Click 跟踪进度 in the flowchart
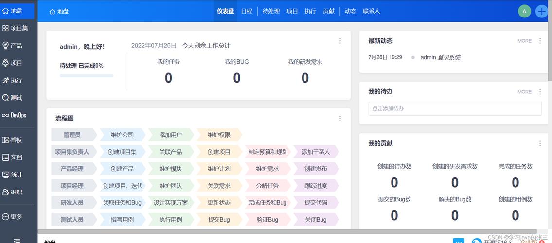The image size is (552, 243). pos(316,186)
